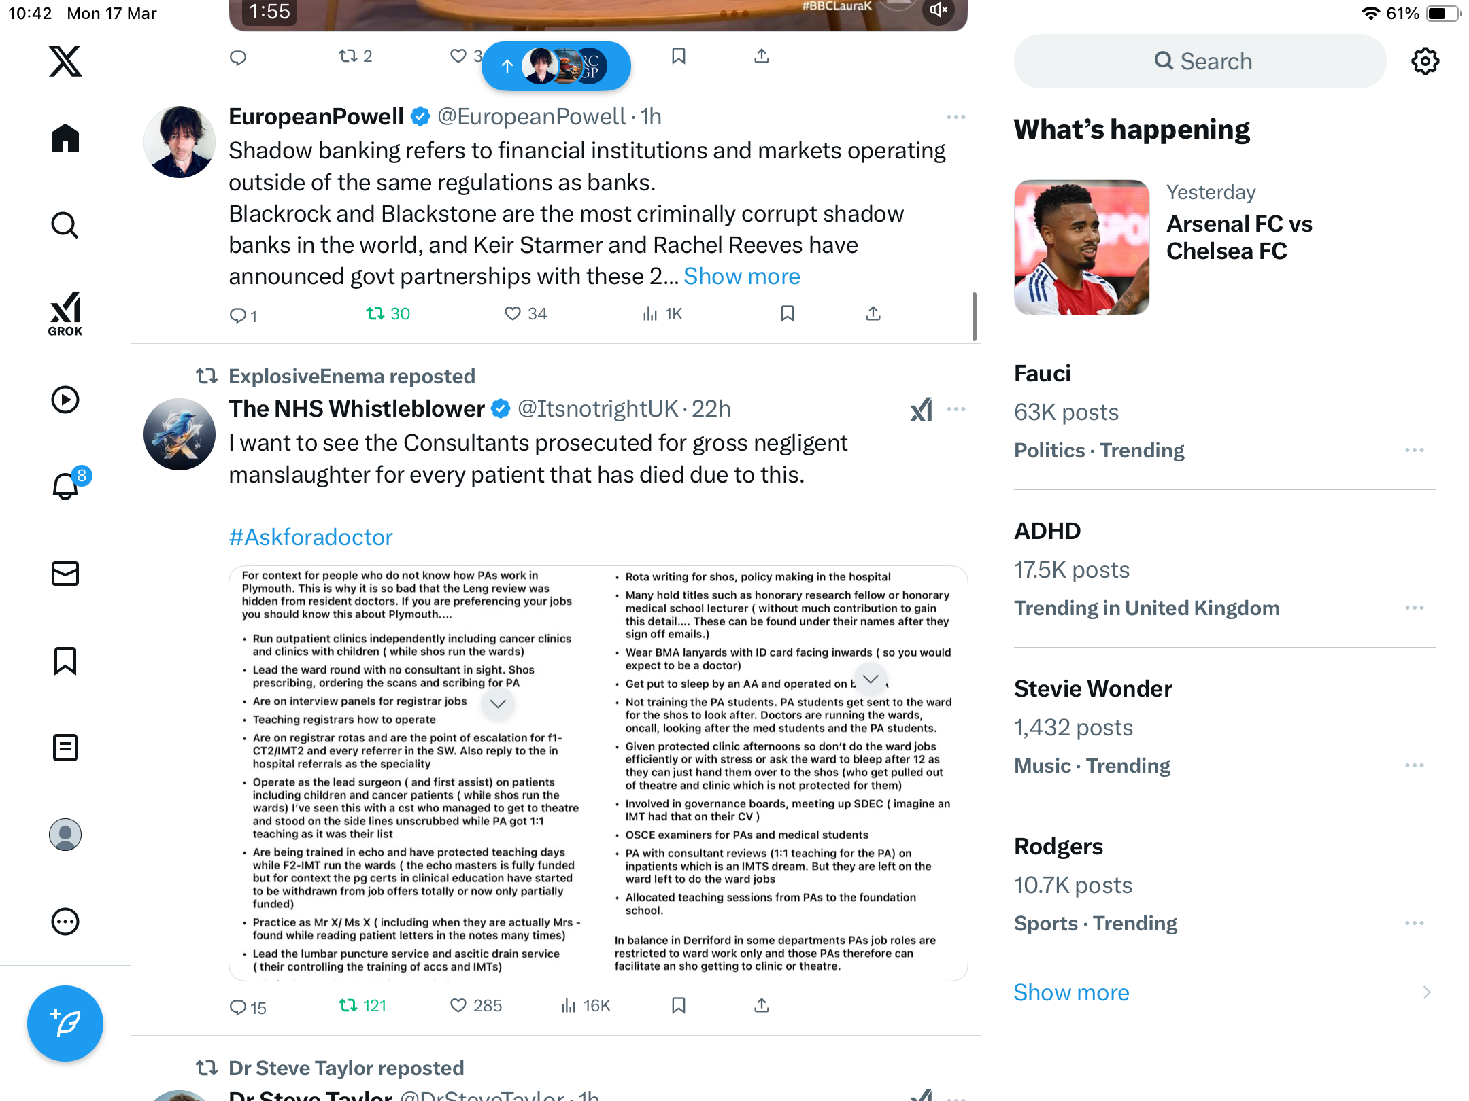Bookmark the EuropeanPowell post
The height and width of the screenshot is (1101, 1469).
pos(788,313)
